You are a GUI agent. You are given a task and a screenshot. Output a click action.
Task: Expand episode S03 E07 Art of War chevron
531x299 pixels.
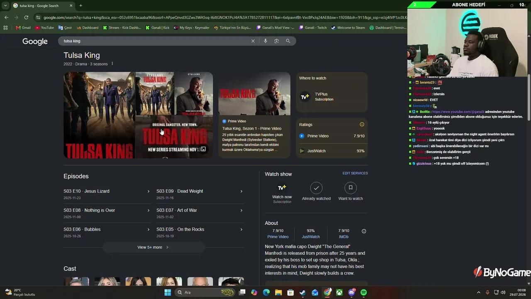[241, 211]
